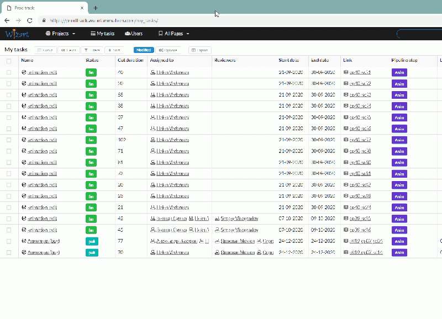Click the search field in the navbar
This screenshot has height=319, width=442.
click(x=420, y=34)
